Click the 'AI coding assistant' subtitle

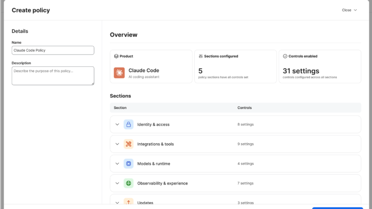144,77
